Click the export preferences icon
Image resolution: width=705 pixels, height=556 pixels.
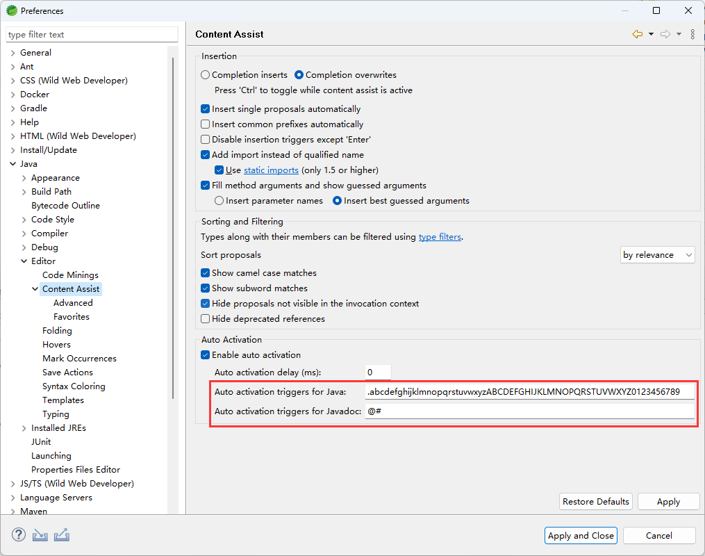tap(62, 535)
